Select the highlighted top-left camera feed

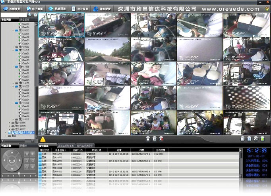coord(61,25)
